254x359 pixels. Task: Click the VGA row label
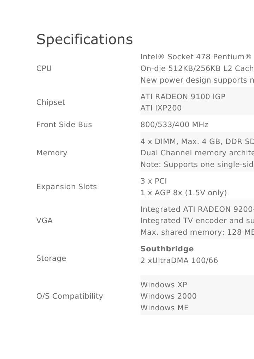point(44,221)
